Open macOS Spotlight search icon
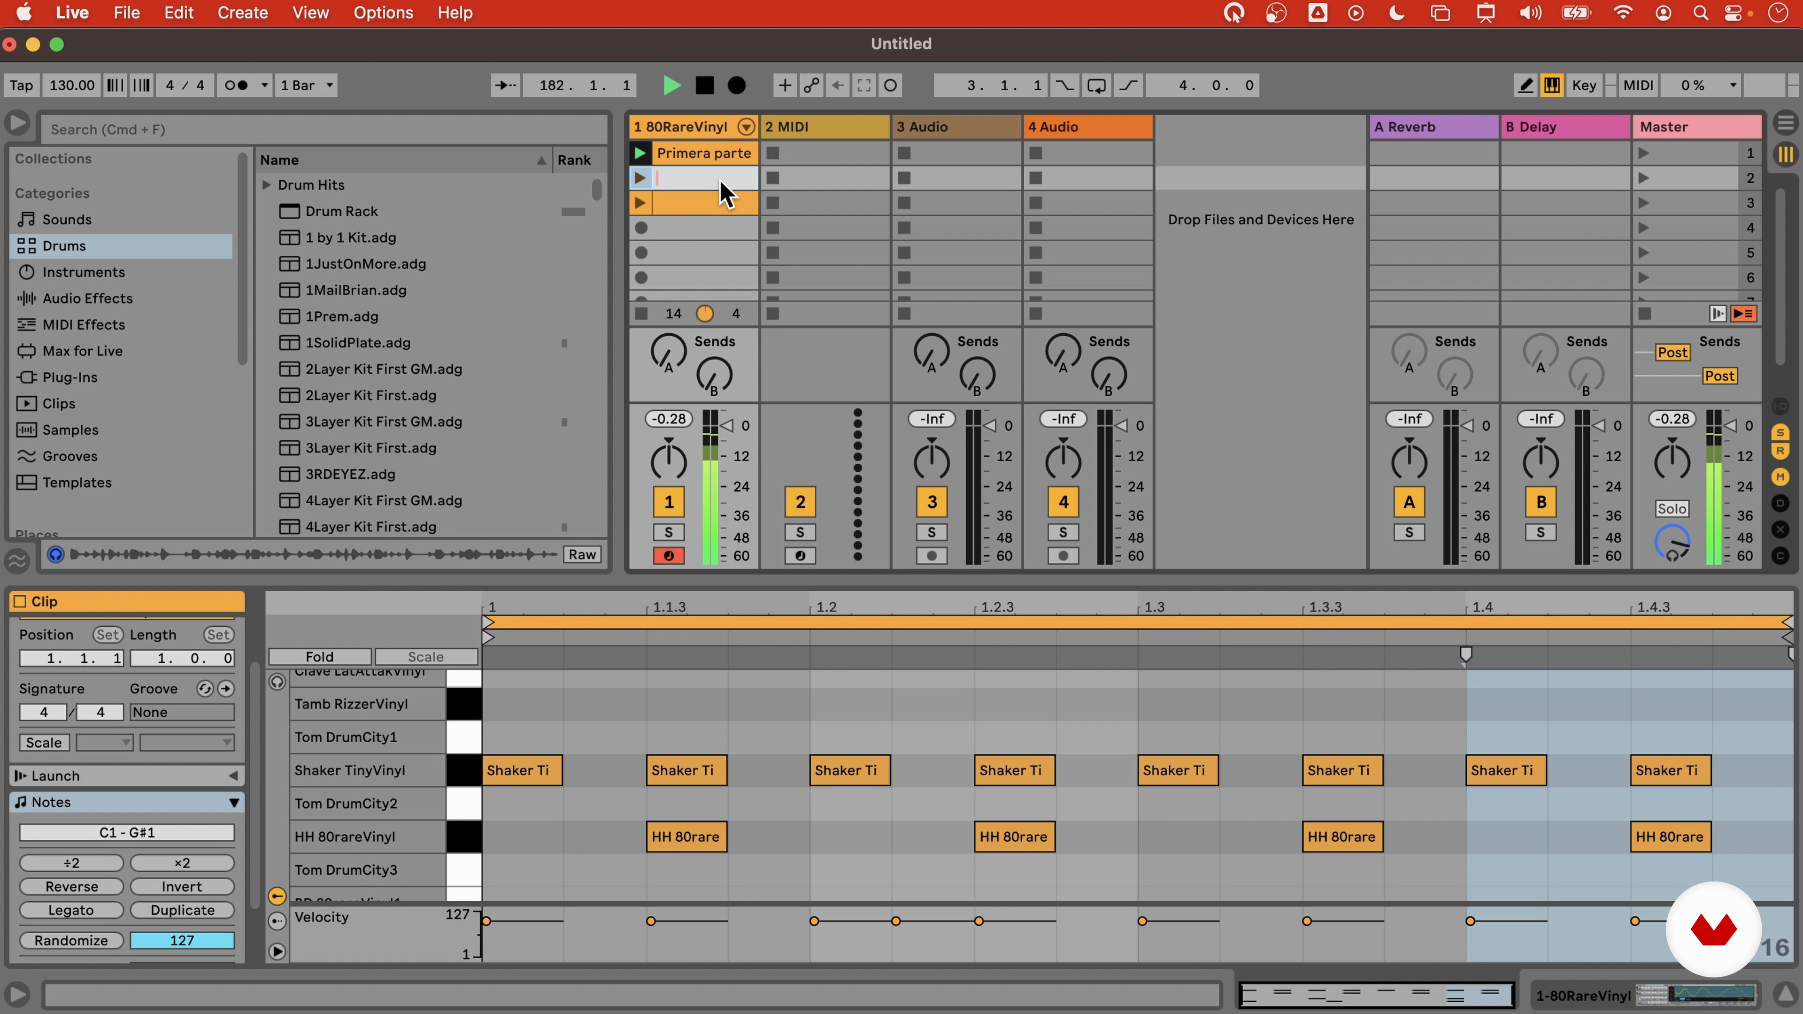Screen dimensions: 1803x1014 [1700, 13]
